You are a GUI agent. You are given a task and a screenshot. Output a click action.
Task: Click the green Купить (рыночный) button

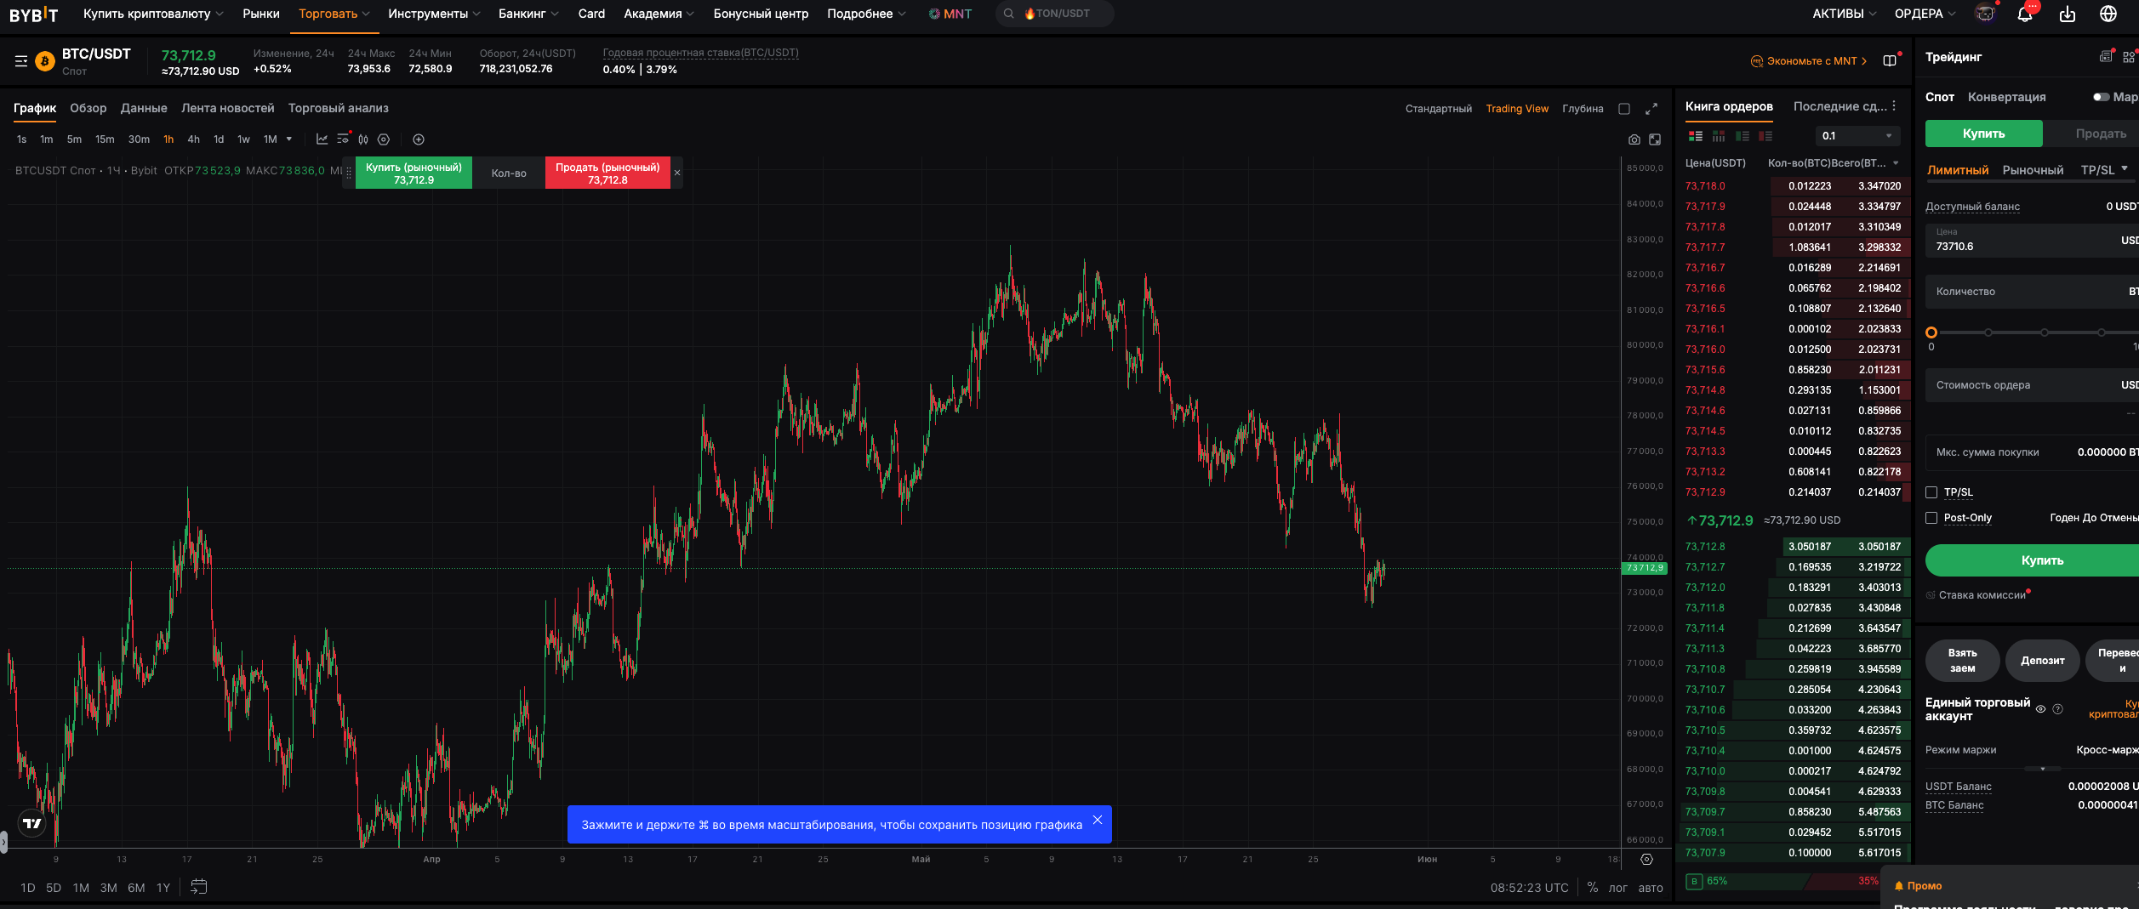point(414,173)
